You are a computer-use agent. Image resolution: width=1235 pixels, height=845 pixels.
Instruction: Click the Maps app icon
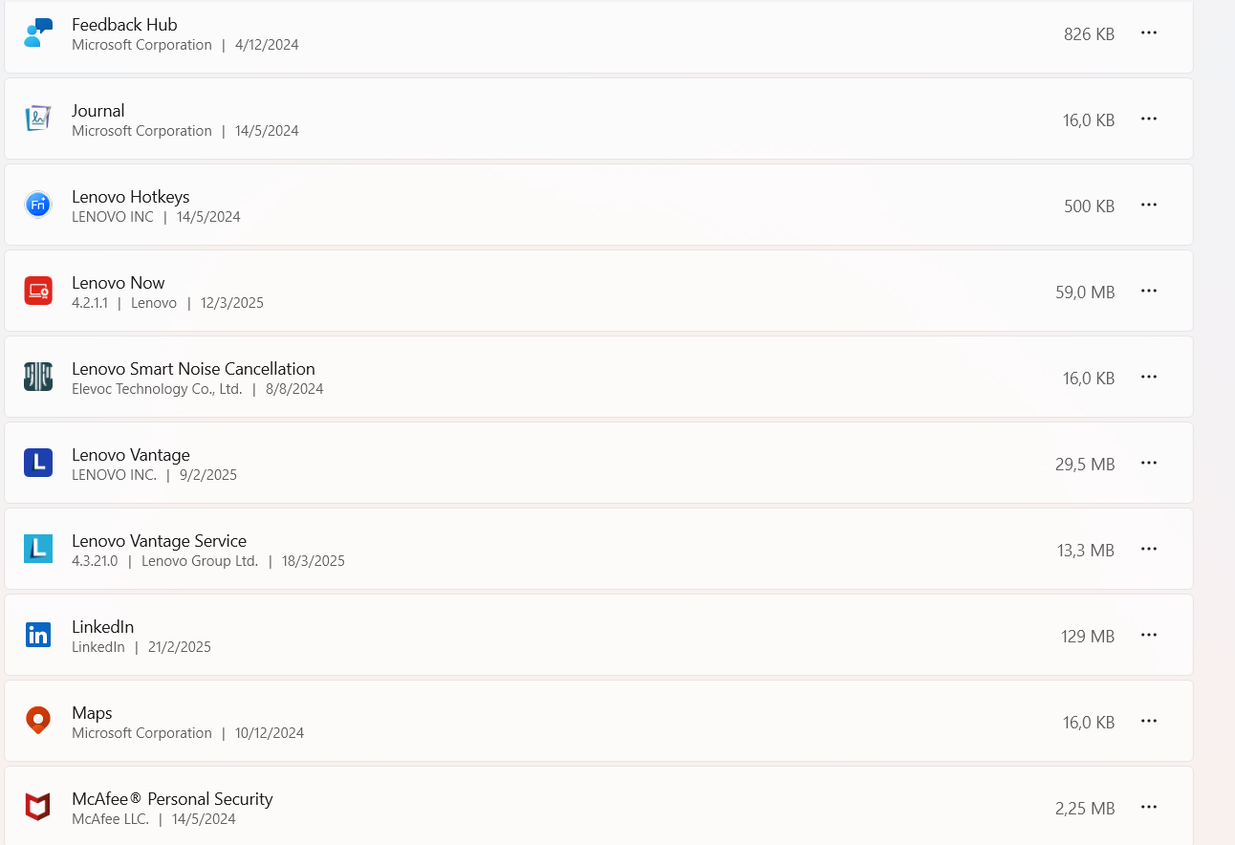38,721
